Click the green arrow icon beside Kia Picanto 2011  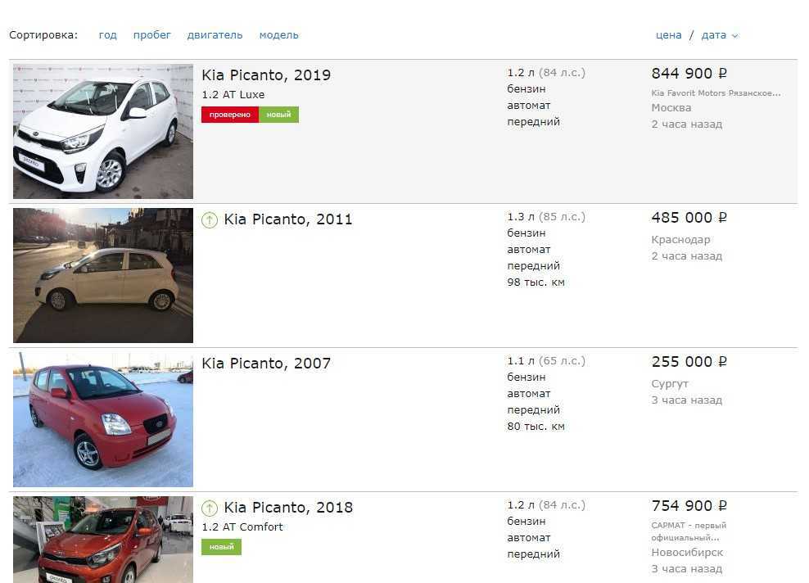(210, 219)
